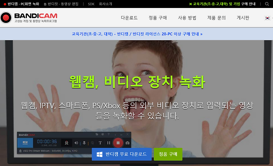Click the green 정품 구매 button
Viewport: 273px width, 166px height.
pyautogui.click(x=168, y=154)
